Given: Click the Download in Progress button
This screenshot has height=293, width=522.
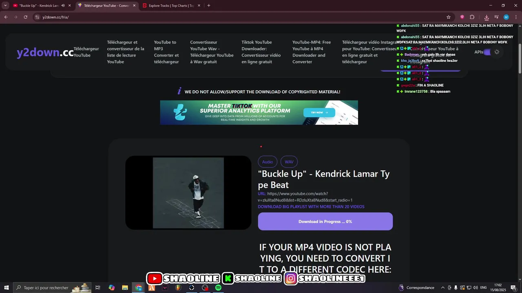Looking at the screenshot, I should [x=325, y=221].
